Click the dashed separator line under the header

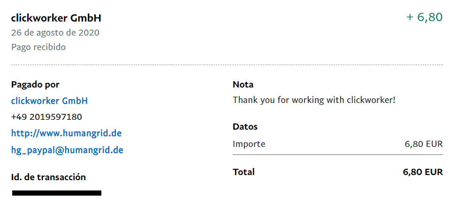227,65
